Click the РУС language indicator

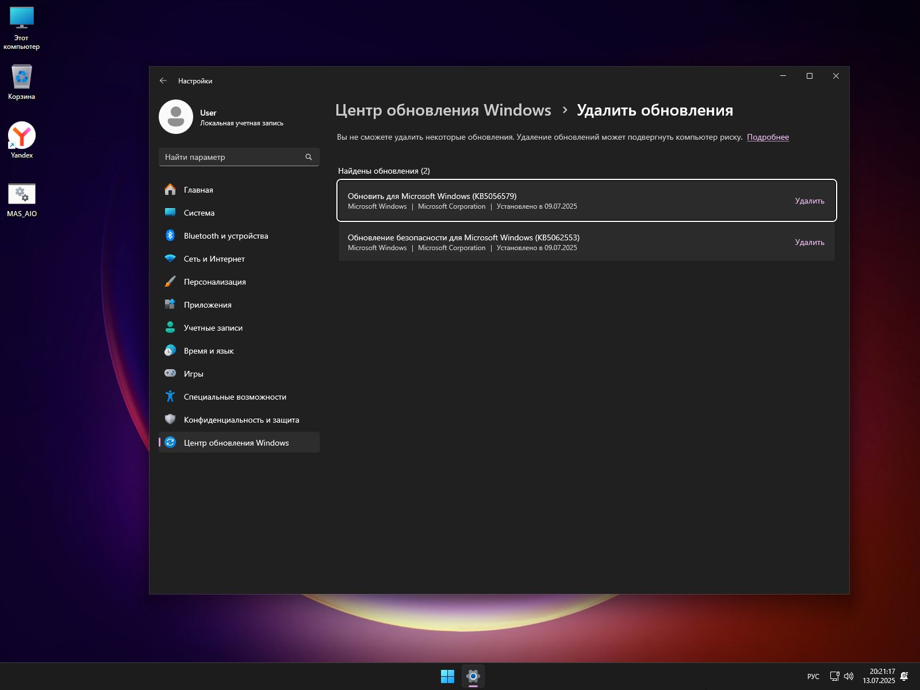coord(813,676)
